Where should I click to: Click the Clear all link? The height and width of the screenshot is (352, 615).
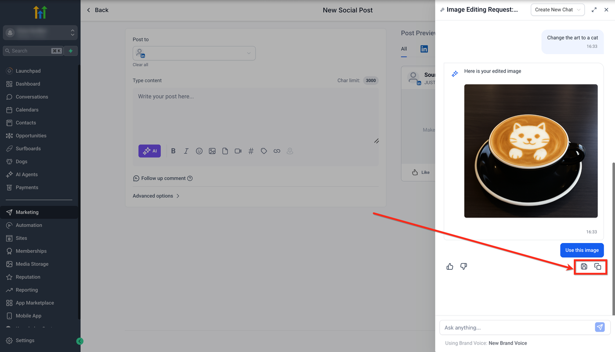click(x=141, y=65)
